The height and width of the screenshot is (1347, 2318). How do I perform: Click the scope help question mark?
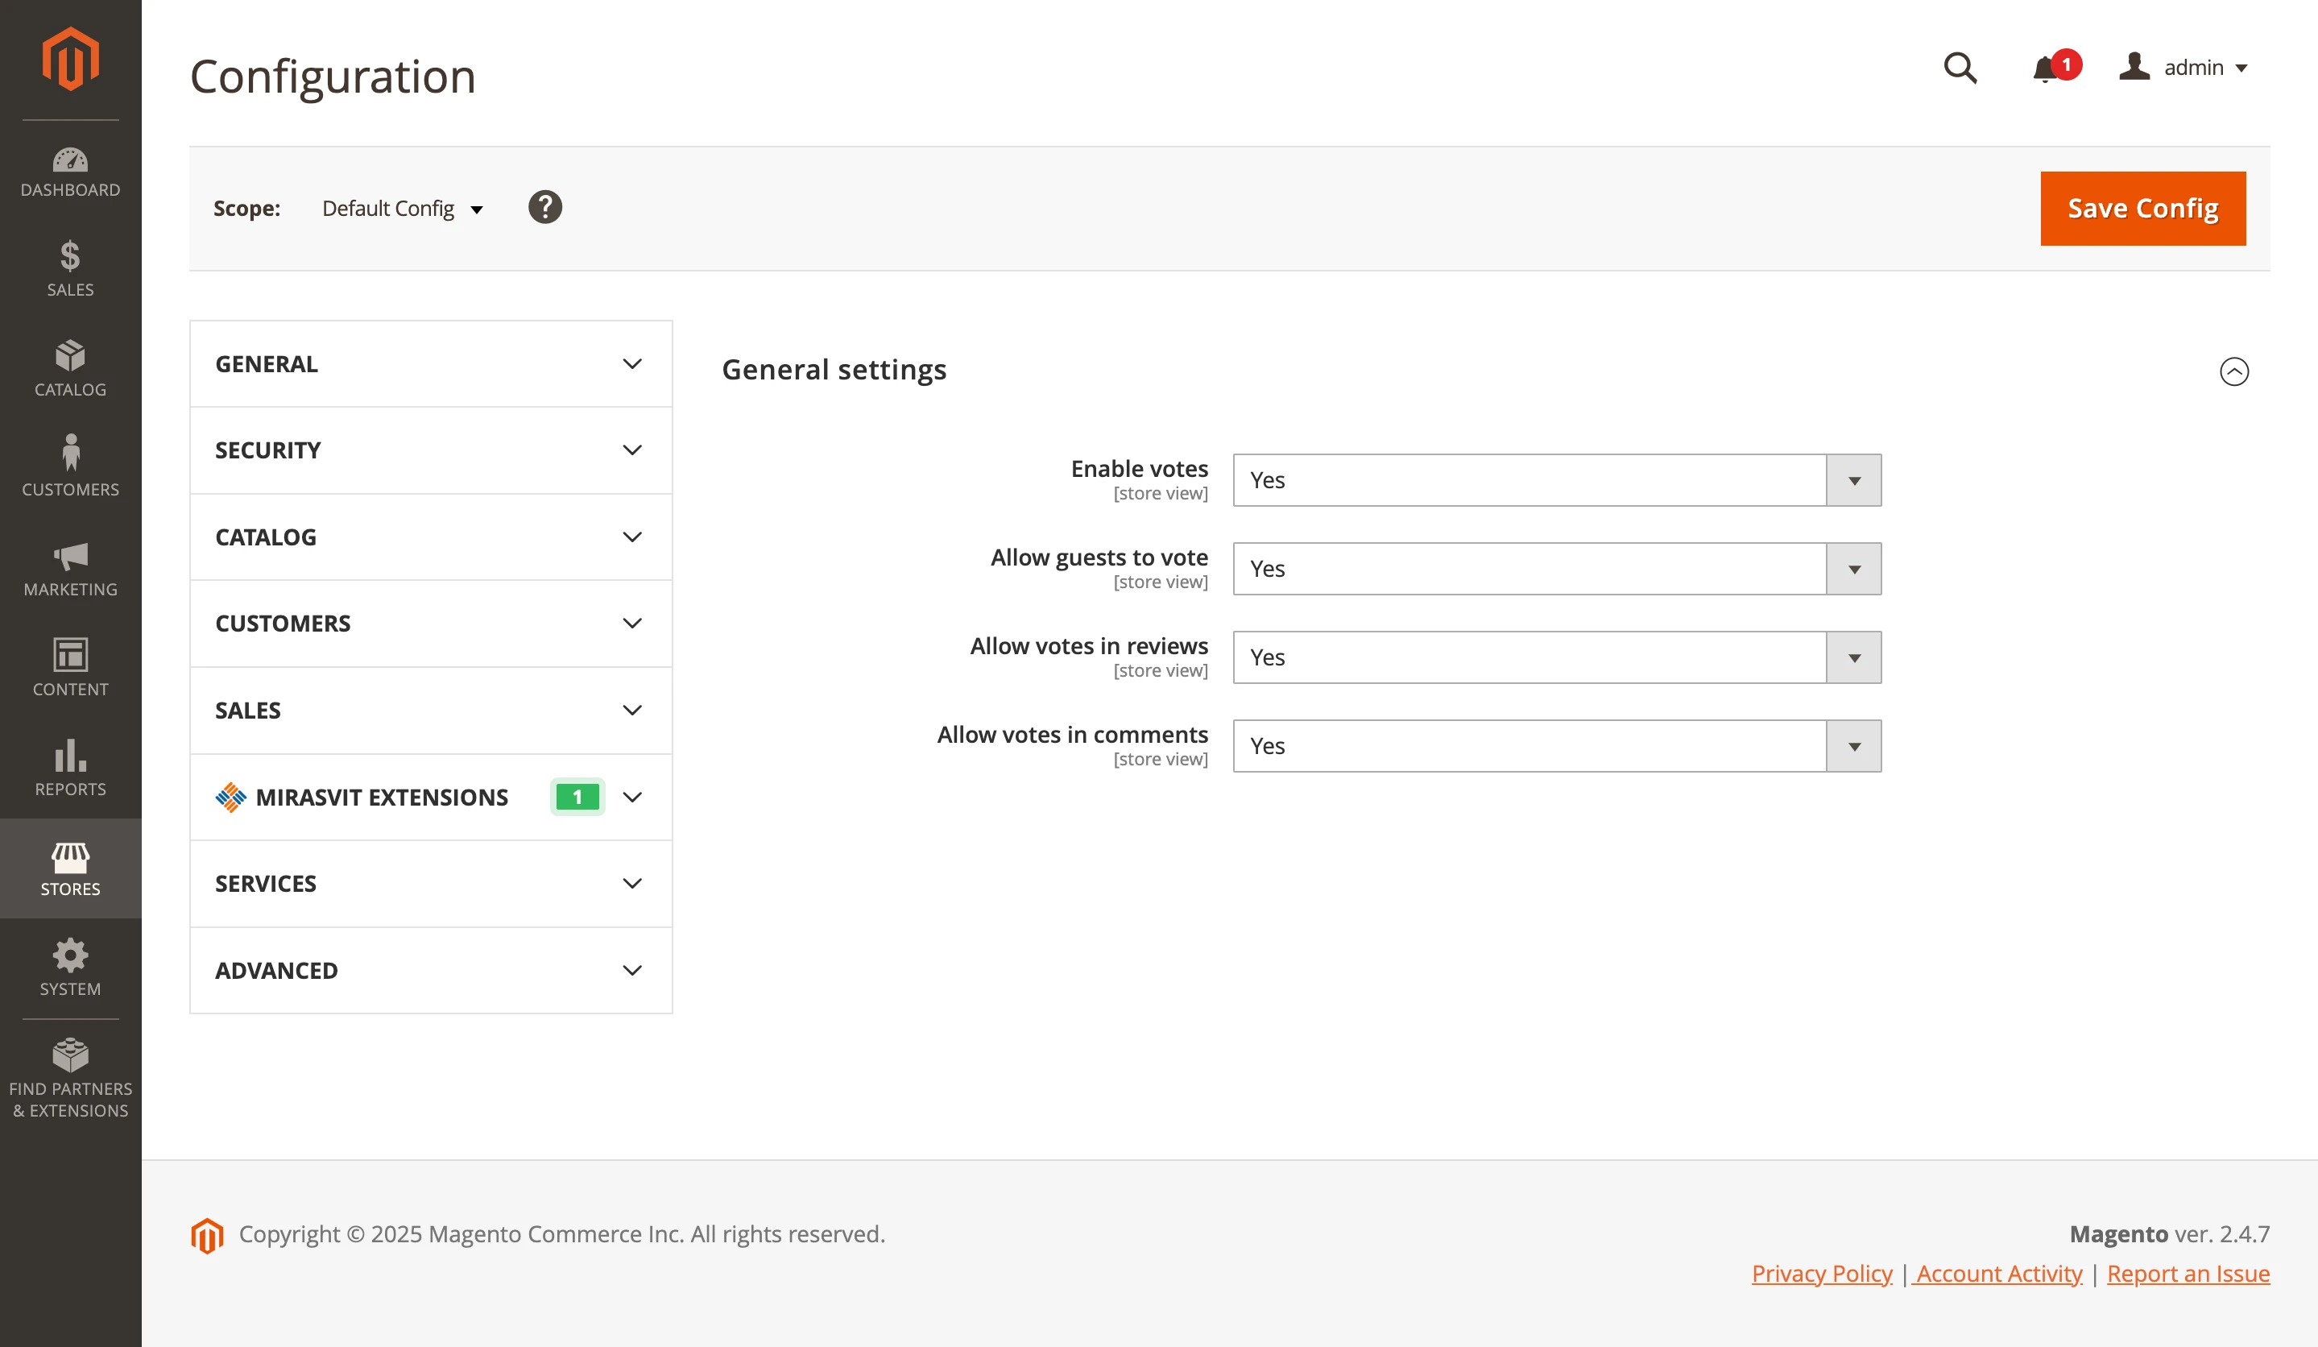[544, 207]
